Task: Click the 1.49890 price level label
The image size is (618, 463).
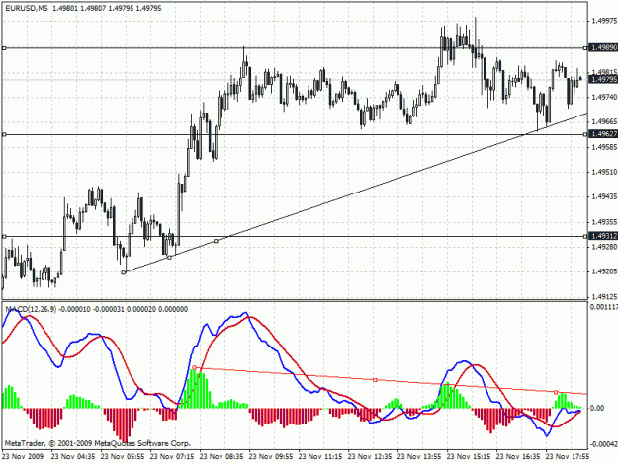Action: click(603, 47)
